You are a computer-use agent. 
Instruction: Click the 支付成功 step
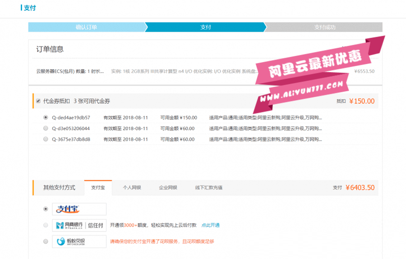click(x=325, y=27)
